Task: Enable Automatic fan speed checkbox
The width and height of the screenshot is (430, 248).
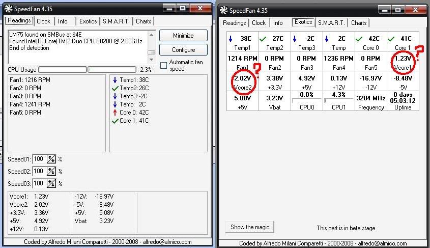Action: (163, 65)
